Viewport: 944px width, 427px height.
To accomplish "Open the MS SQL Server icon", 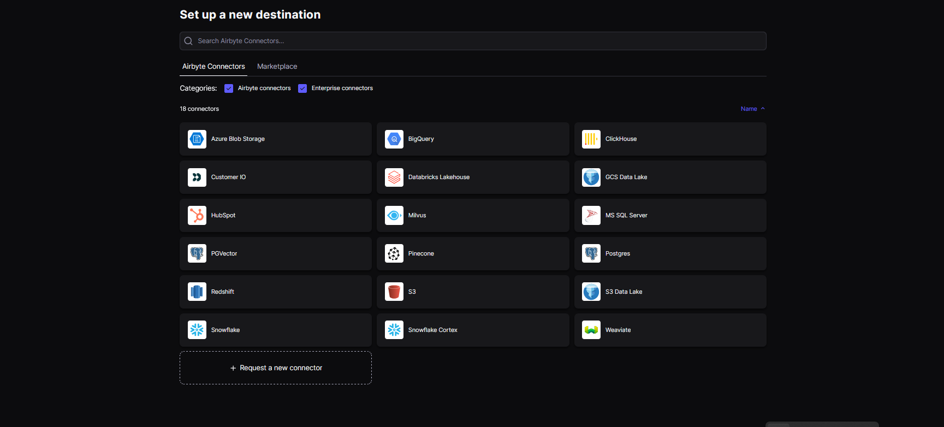I will tap(591, 216).
